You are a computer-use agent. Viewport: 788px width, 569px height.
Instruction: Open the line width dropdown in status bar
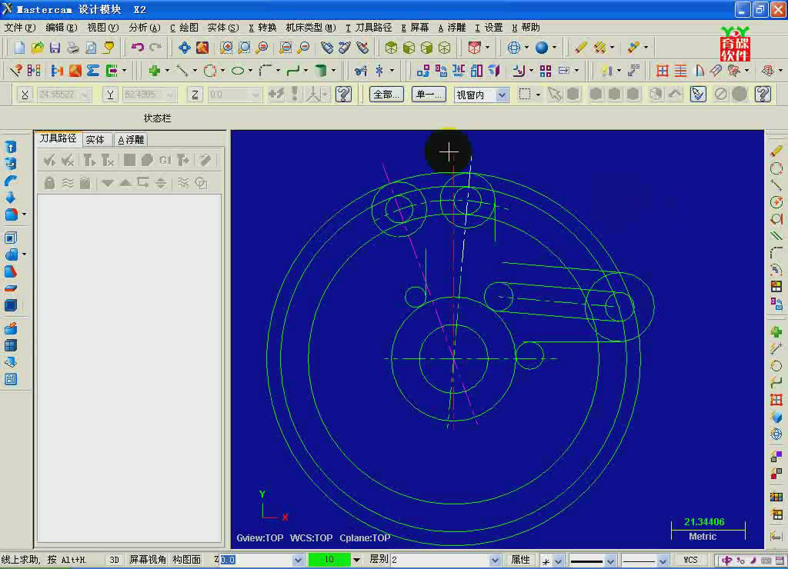click(x=663, y=561)
